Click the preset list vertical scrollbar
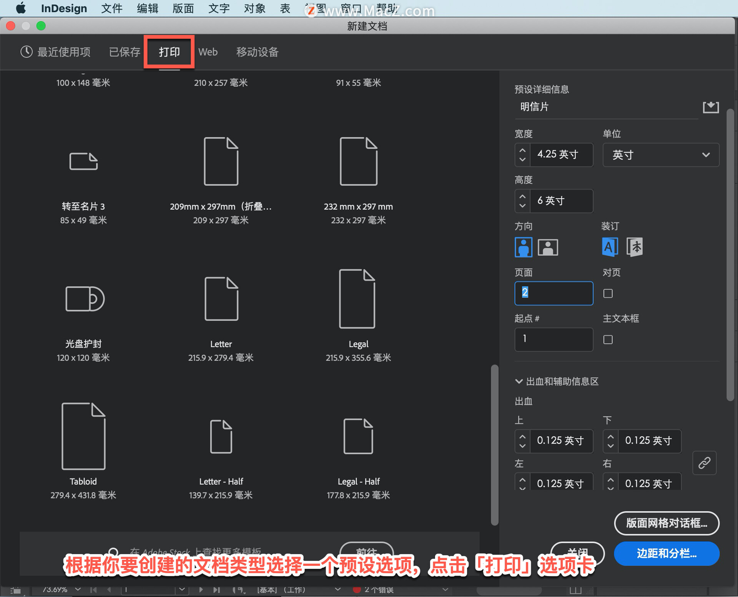This screenshot has height=597, width=738. (495, 445)
